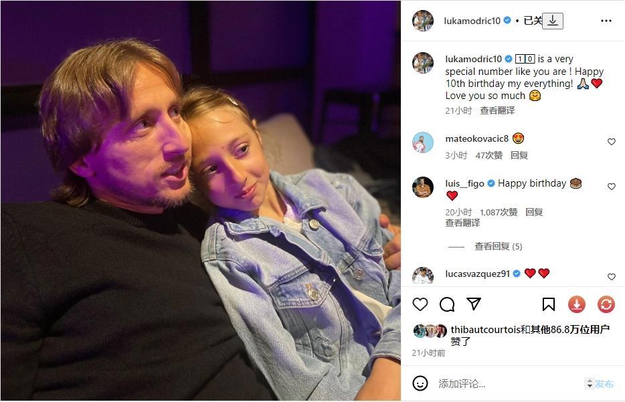
Task: Like lucasvazquez91's comment
Action: pyautogui.click(x=612, y=276)
